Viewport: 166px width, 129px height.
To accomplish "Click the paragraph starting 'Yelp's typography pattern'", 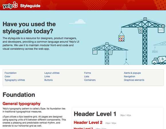I will point(34,110).
